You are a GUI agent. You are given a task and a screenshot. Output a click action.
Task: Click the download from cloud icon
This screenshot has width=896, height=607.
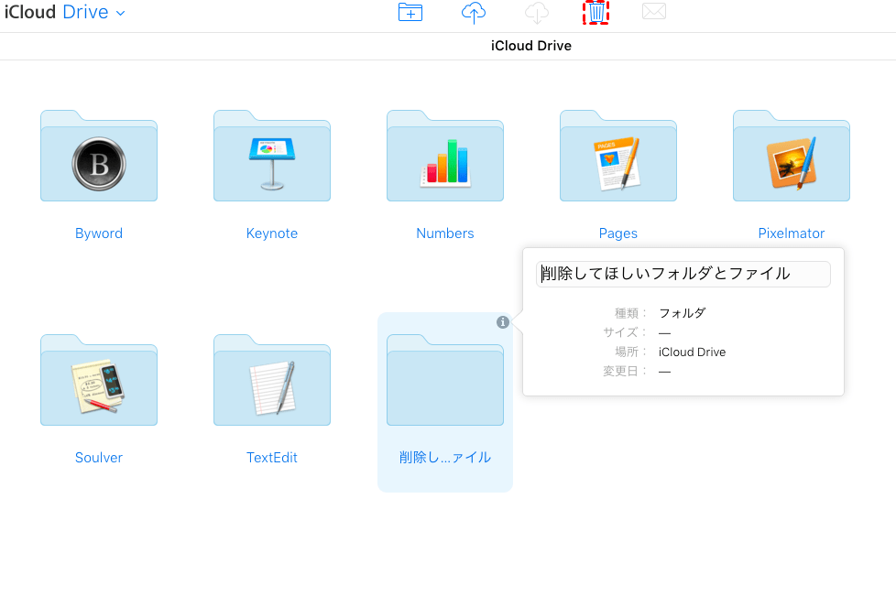[x=536, y=13]
